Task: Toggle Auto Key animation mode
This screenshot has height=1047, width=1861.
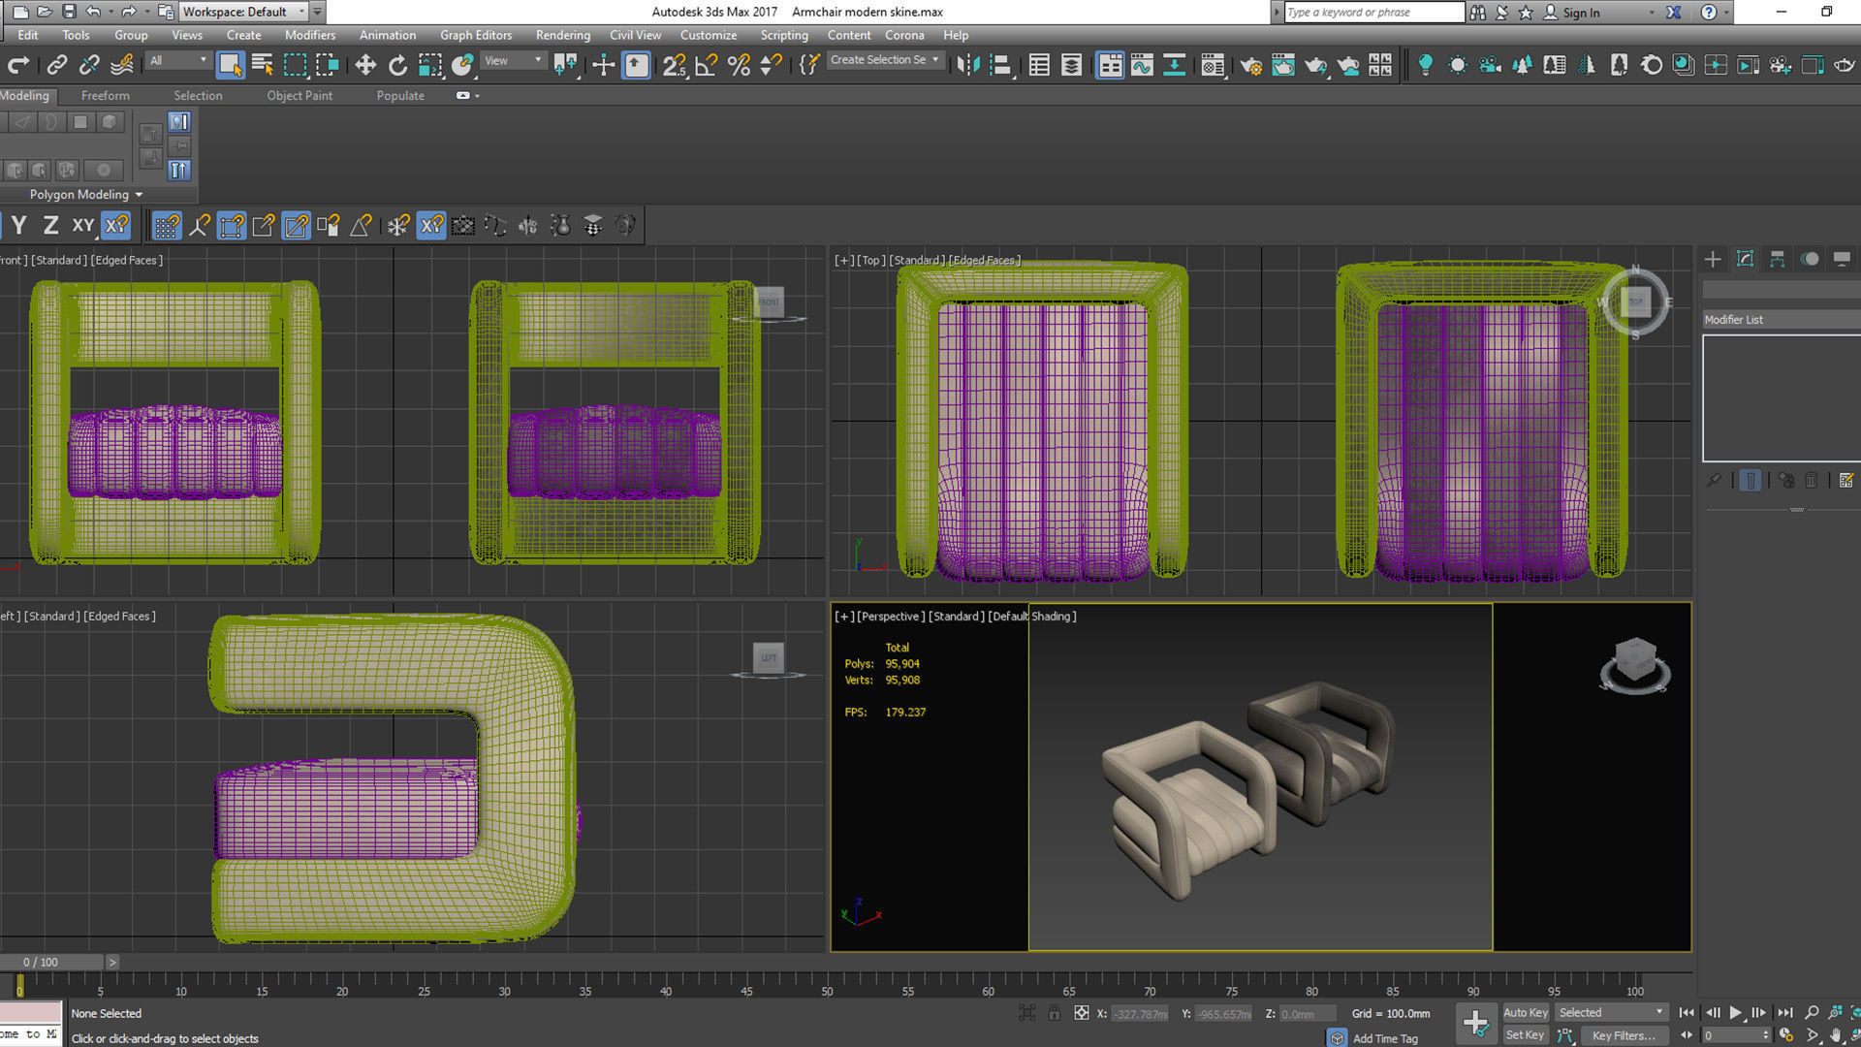Action: point(1525,1012)
